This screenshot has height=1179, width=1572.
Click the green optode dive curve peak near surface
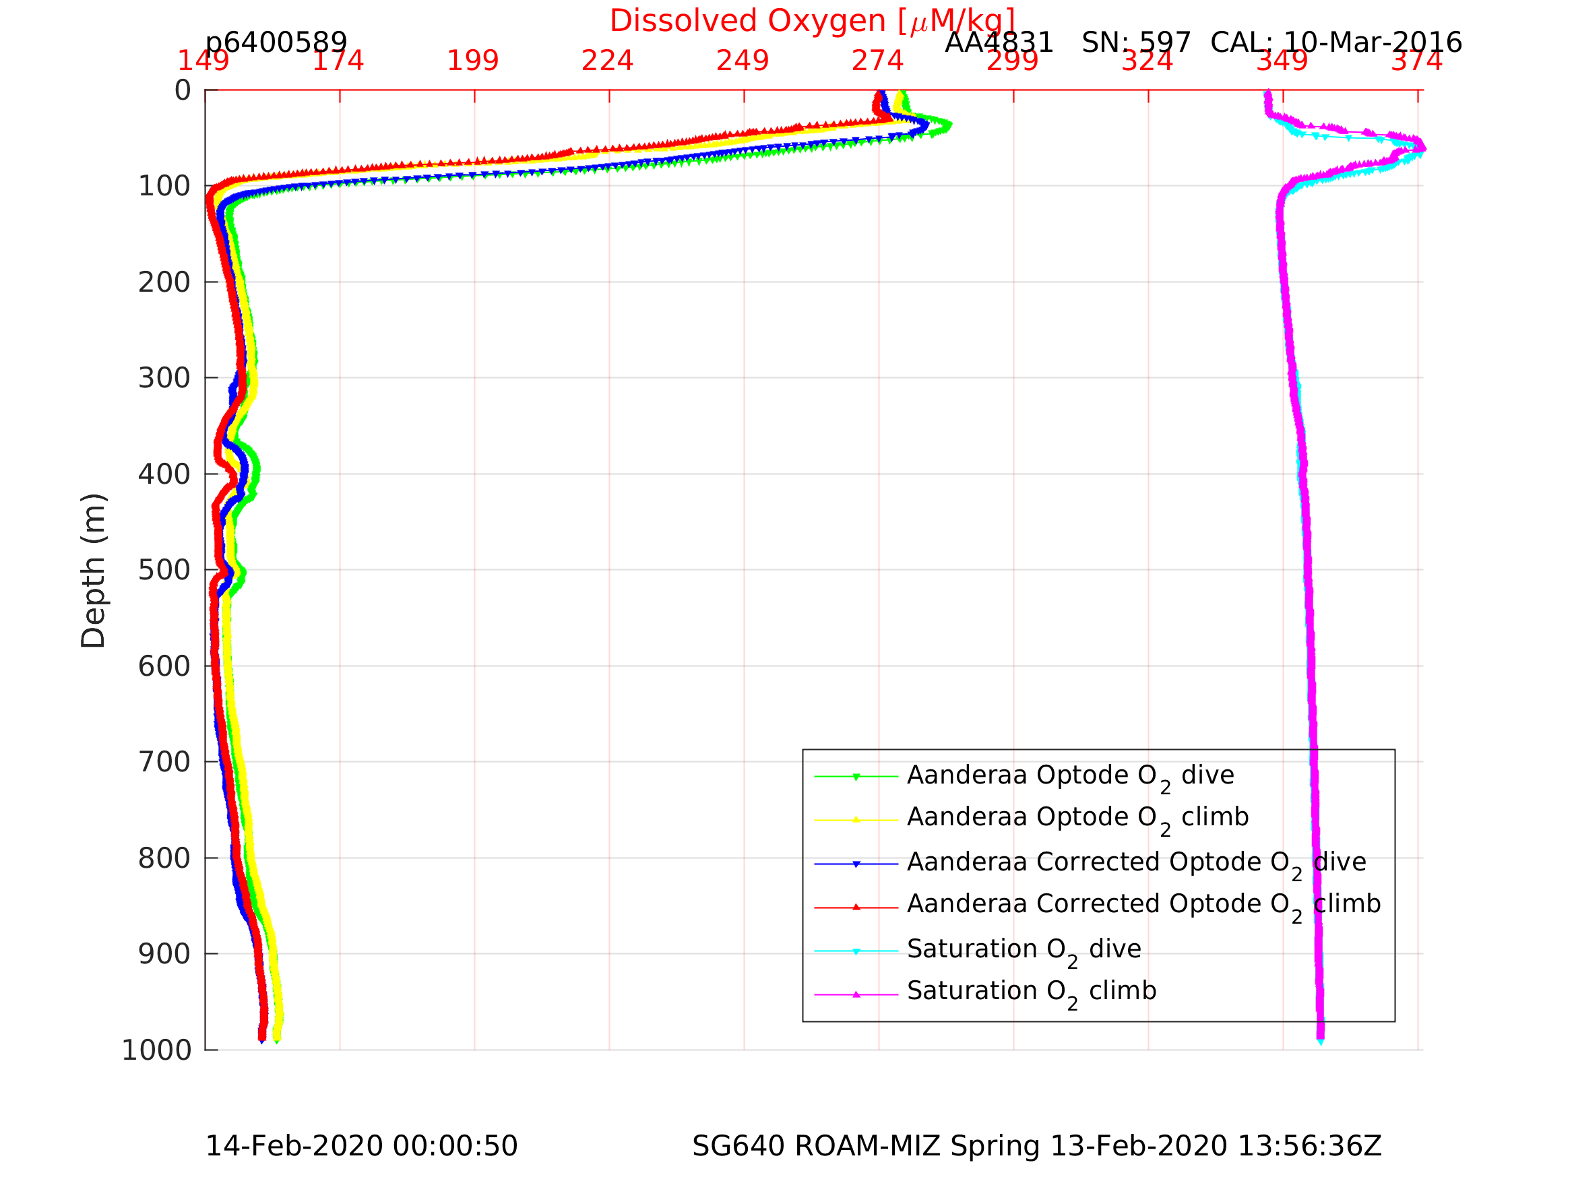click(x=949, y=126)
